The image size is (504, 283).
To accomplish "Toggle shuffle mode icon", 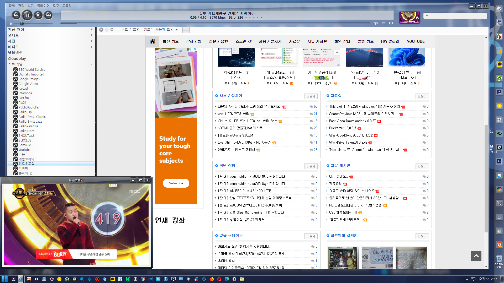I will [384, 23].
